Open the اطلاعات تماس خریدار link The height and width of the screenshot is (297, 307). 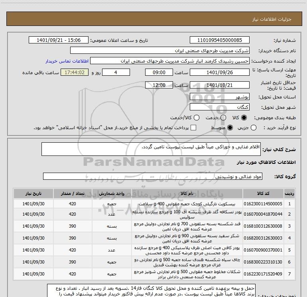(x=67, y=61)
